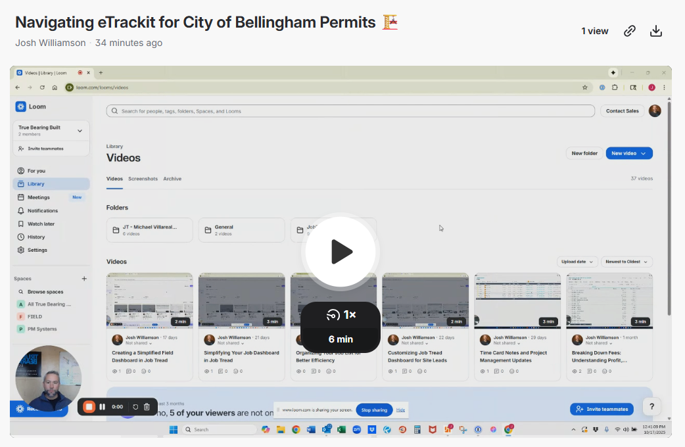Expand the True Bearing Built workspace dropdown
The height and width of the screenshot is (447, 685).
80,130
